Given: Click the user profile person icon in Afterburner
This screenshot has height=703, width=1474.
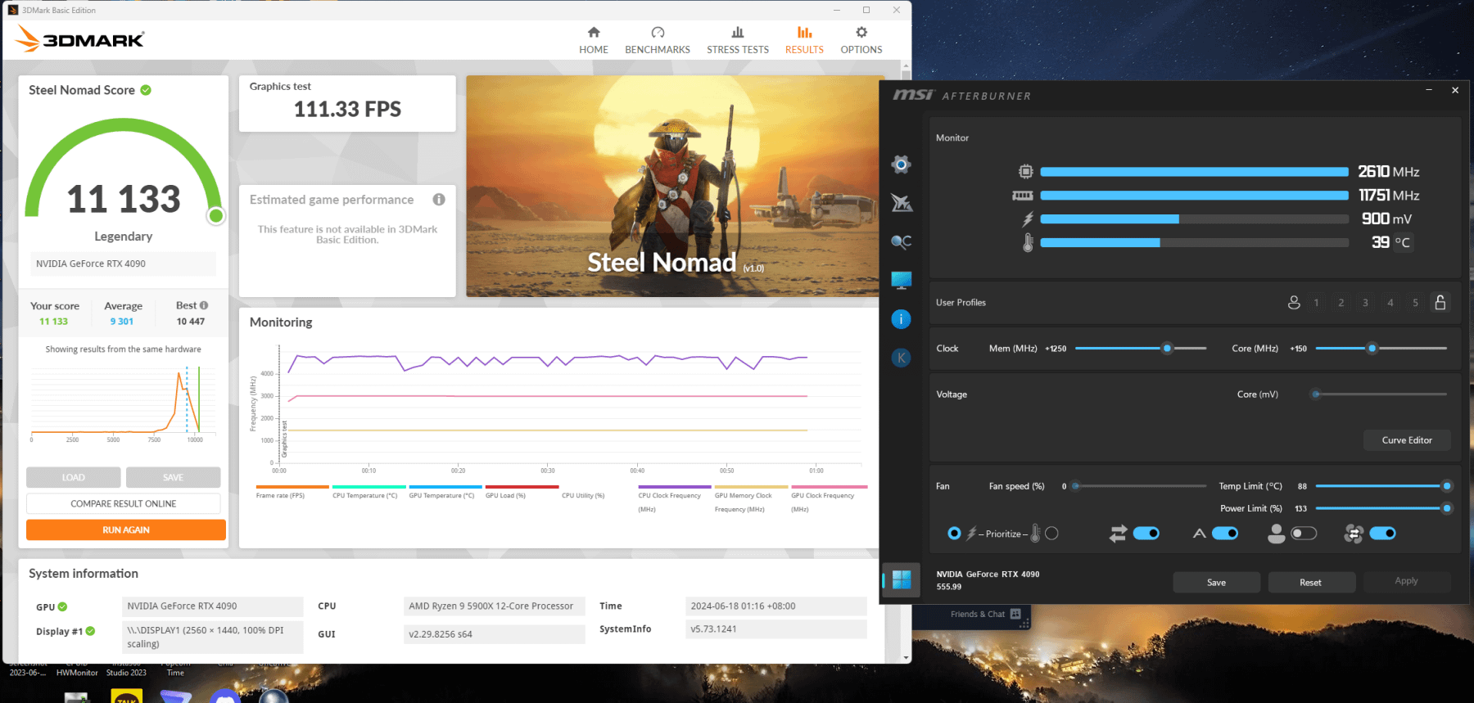Looking at the screenshot, I should pos(1294,302).
